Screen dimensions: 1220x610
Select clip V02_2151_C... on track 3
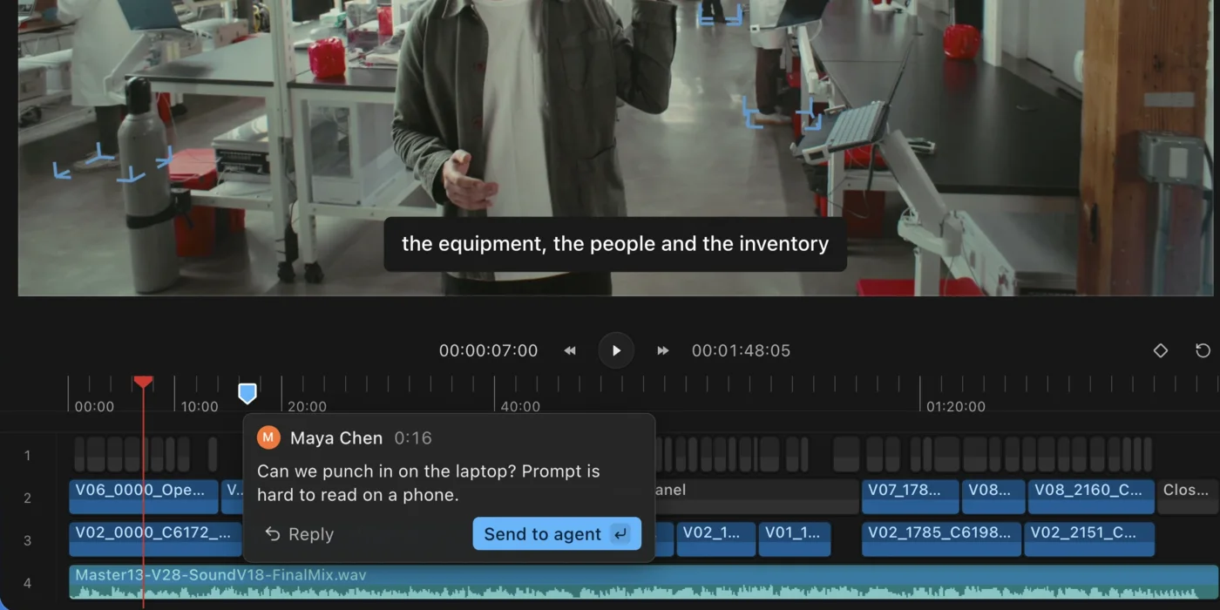pyautogui.click(x=1089, y=539)
